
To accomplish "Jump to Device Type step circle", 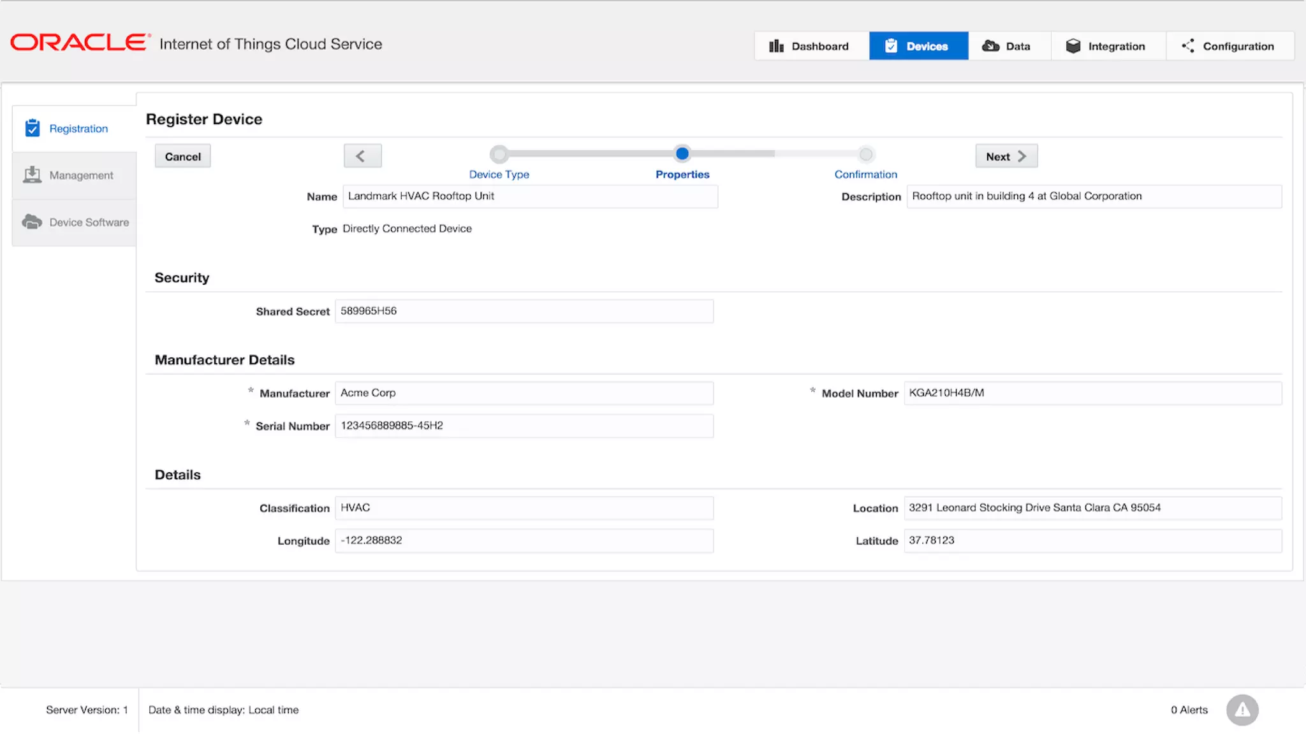I will [499, 154].
